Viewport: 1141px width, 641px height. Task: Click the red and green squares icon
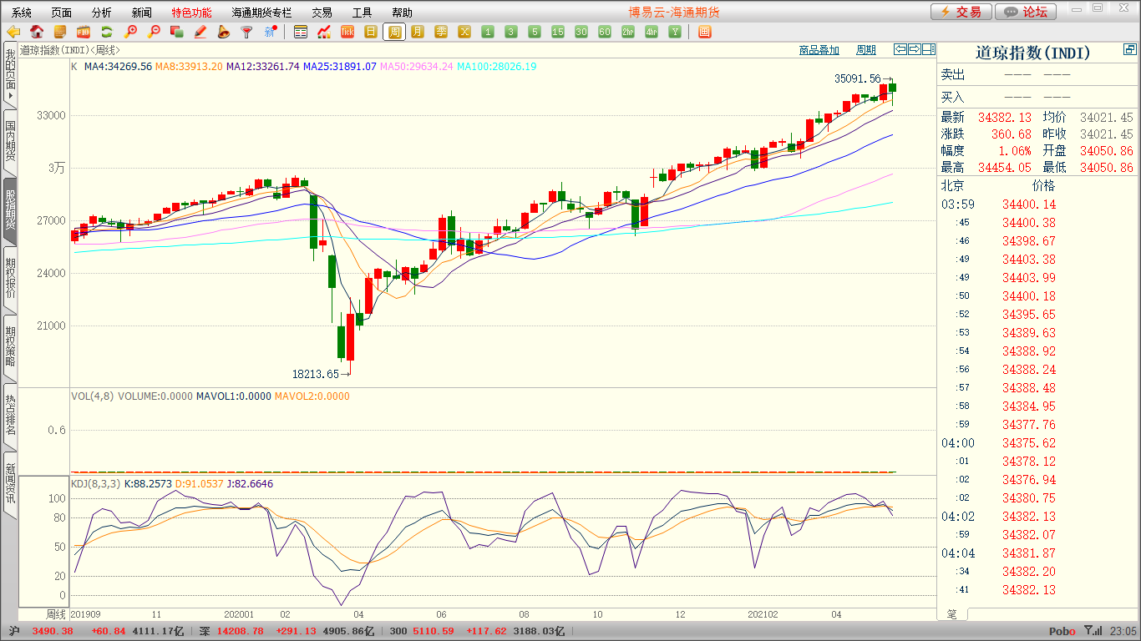tap(176, 32)
